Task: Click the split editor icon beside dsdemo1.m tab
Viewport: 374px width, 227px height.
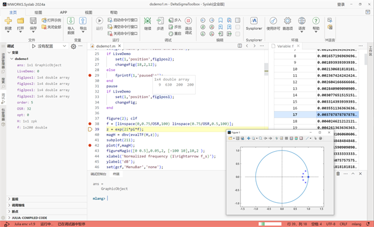Action: [x=240, y=46]
